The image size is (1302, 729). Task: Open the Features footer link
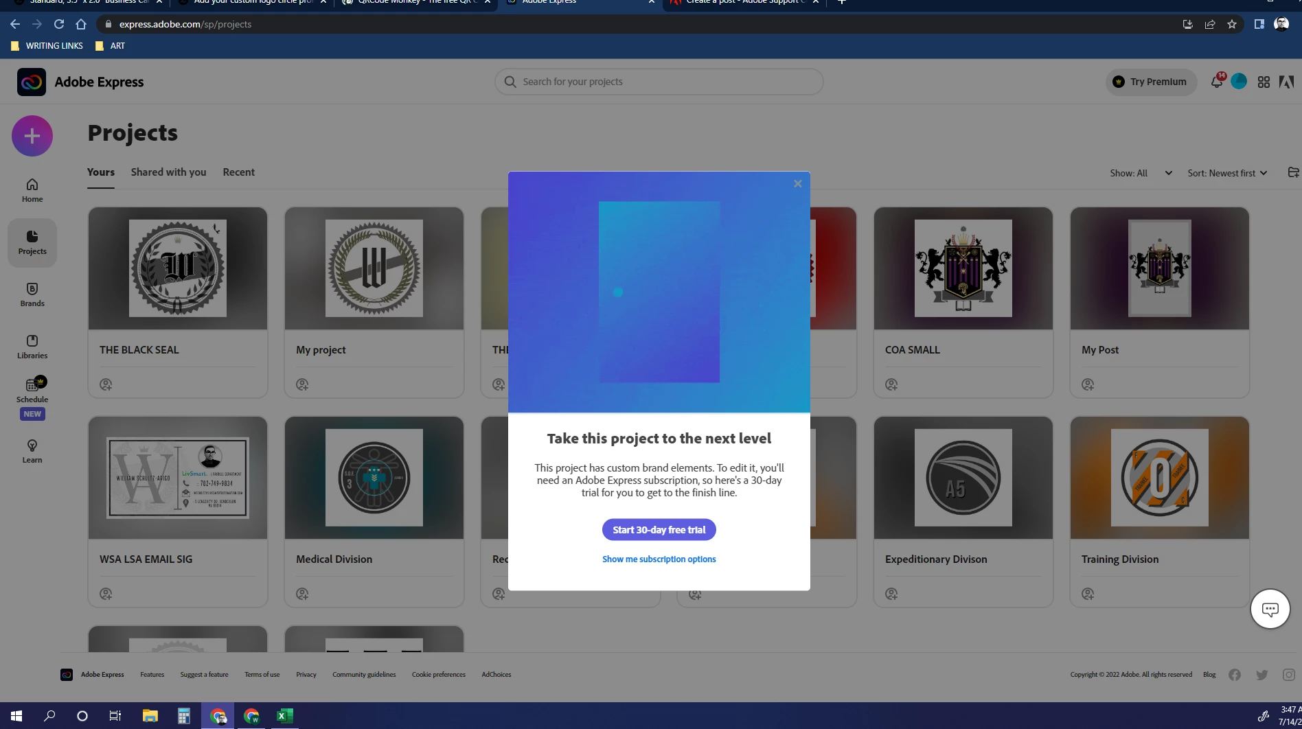coord(152,675)
